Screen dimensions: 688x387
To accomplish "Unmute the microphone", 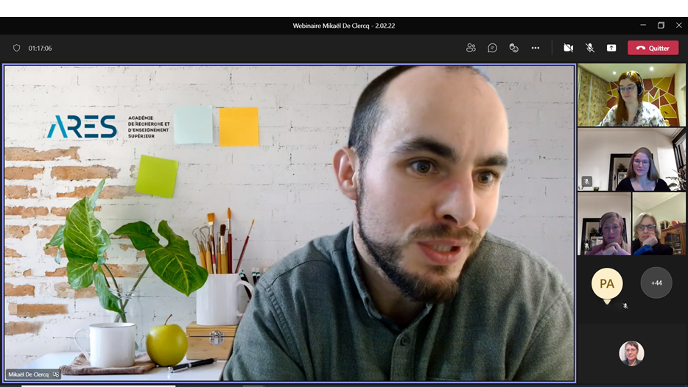I will pyautogui.click(x=589, y=48).
